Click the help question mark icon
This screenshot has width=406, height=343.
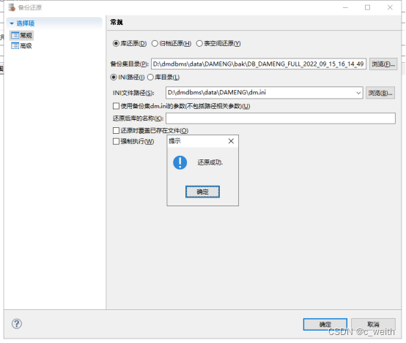[17, 323]
